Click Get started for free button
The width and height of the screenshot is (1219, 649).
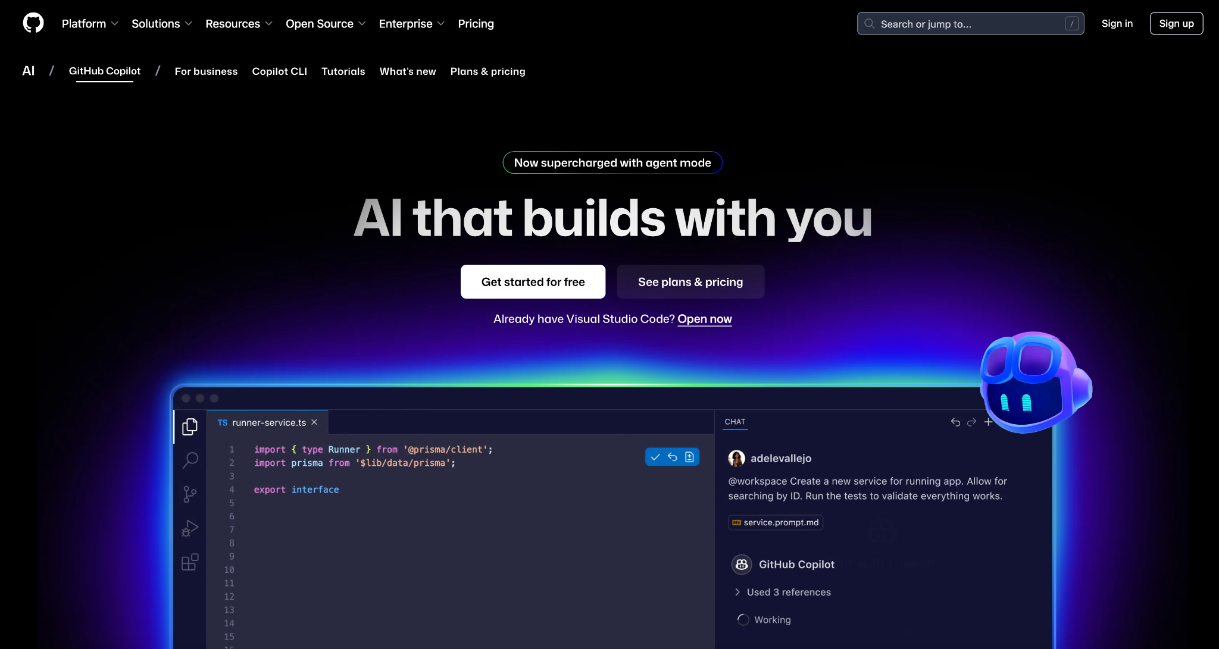(533, 282)
